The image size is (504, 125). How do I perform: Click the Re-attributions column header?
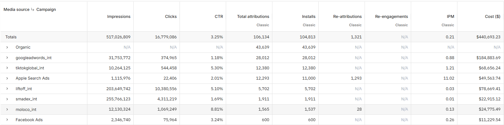coord(347,17)
